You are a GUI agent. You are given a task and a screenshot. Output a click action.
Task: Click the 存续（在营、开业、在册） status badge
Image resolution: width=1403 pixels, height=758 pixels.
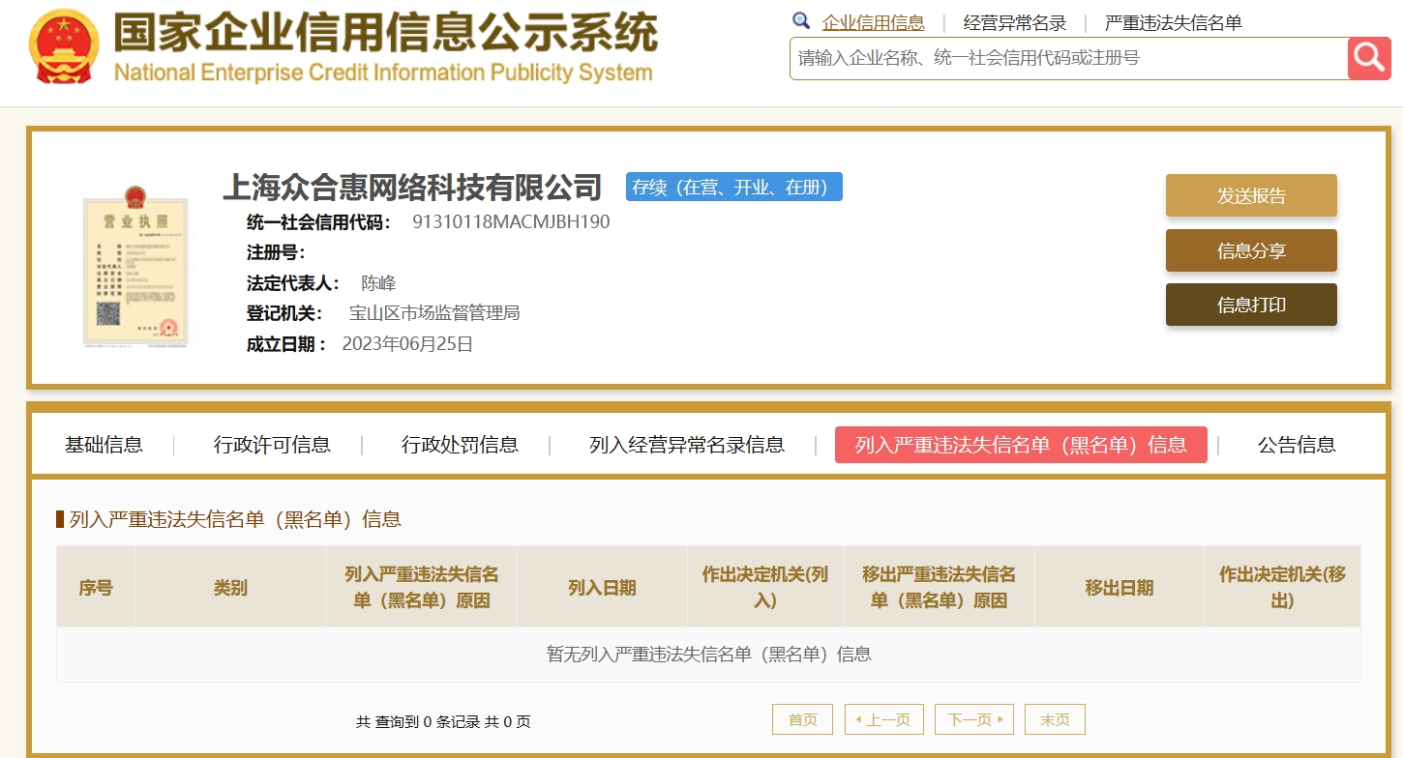(734, 187)
